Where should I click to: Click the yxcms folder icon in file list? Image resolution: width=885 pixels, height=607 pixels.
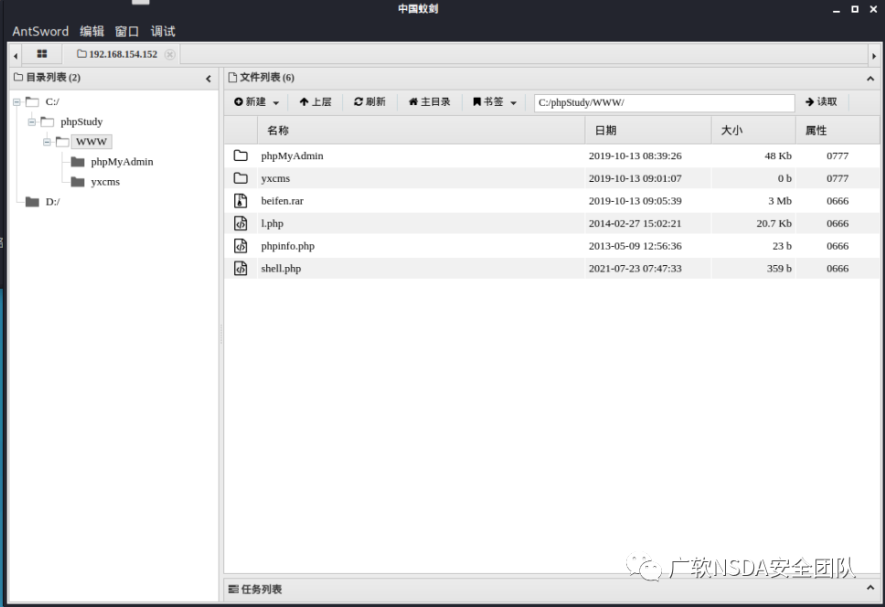(x=240, y=178)
